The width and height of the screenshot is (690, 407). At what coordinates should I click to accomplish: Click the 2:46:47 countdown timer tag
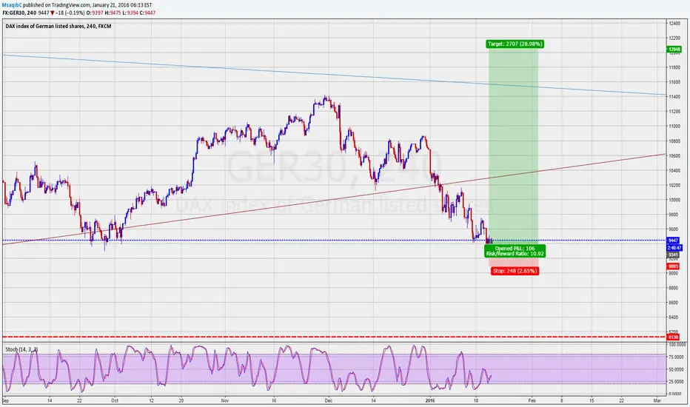pyautogui.click(x=674, y=248)
